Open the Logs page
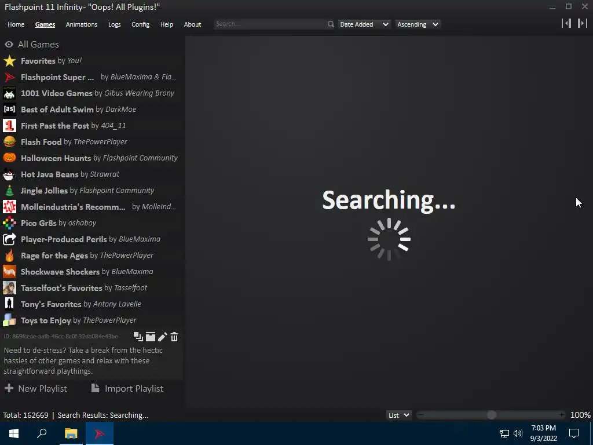Image resolution: width=593 pixels, height=445 pixels. pos(114,24)
